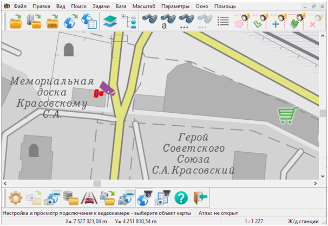328x226 pixels.
Task: Open the Масштаб menu
Action: click(143, 5)
